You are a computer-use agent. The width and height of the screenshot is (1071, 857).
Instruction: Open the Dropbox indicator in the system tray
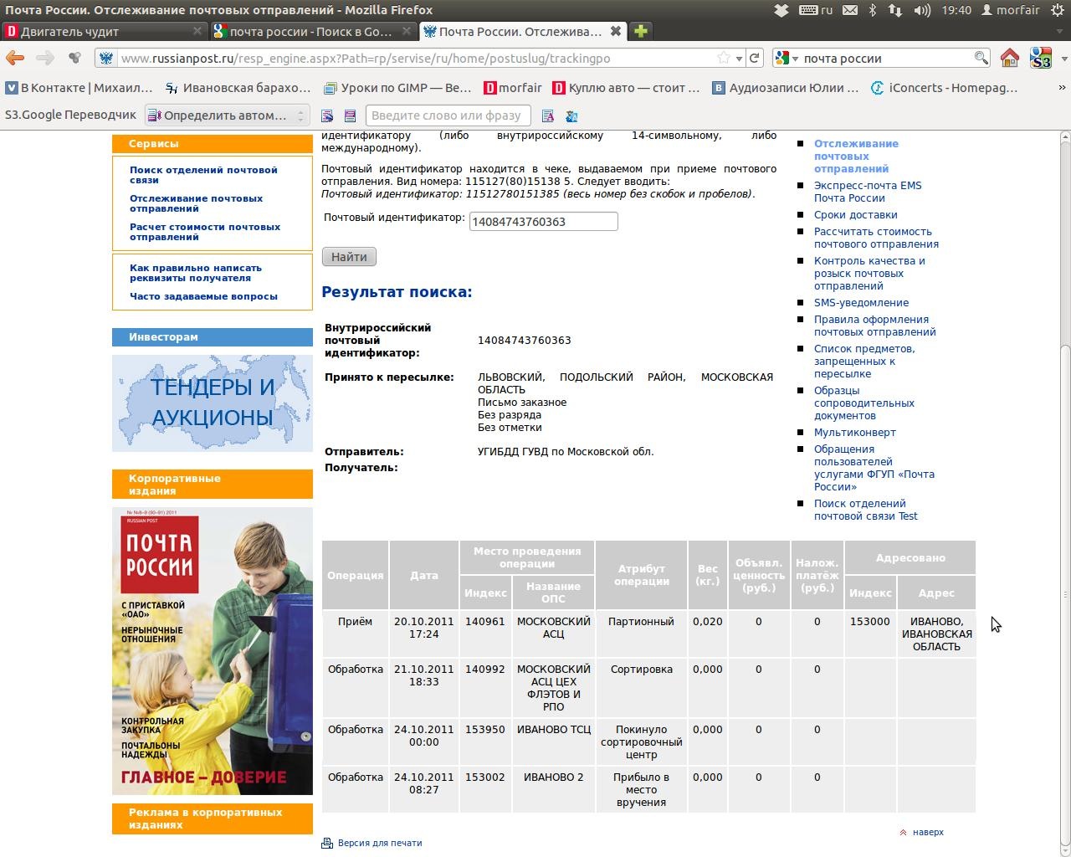(x=781, y=10)
